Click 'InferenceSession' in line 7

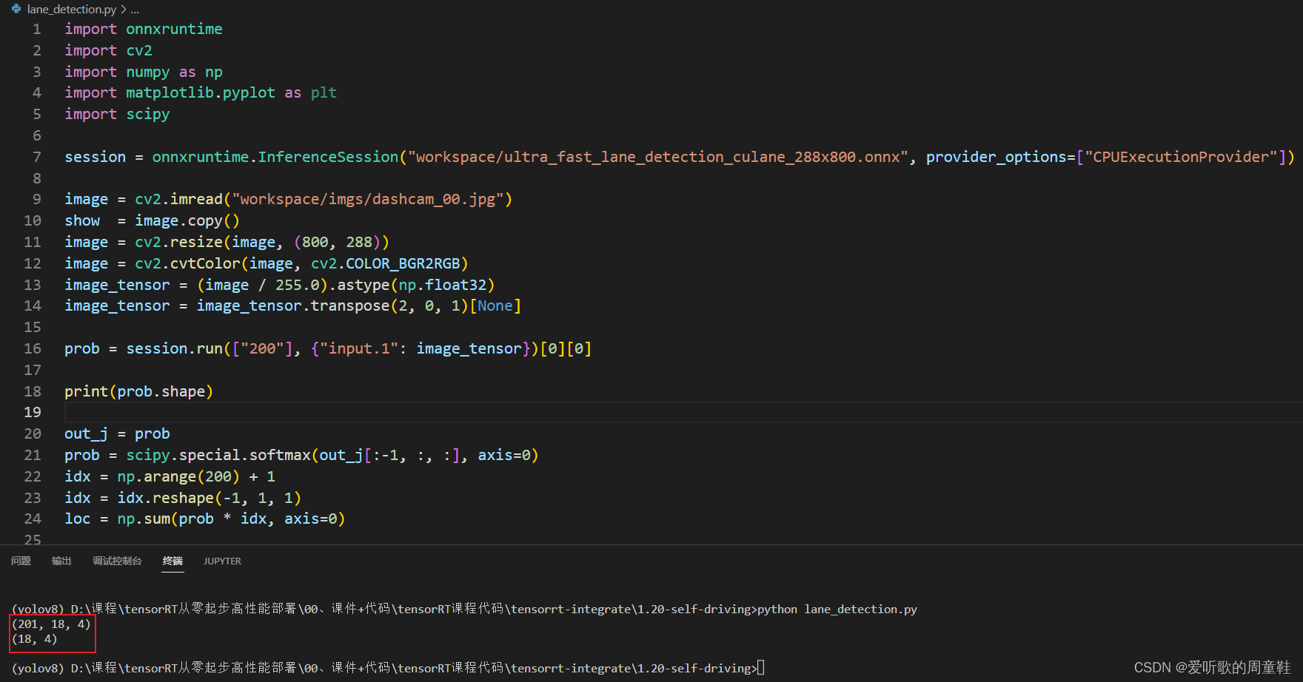tap(328, 157)
